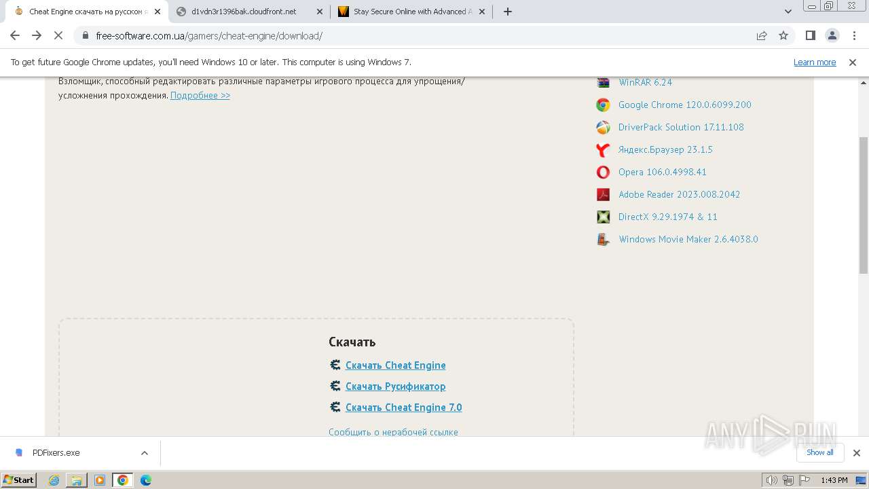869x489 pixels.
Task: Click the taskbar clock showing 1:43 PM
Action: pyautogui.click(x=834, y=480)
